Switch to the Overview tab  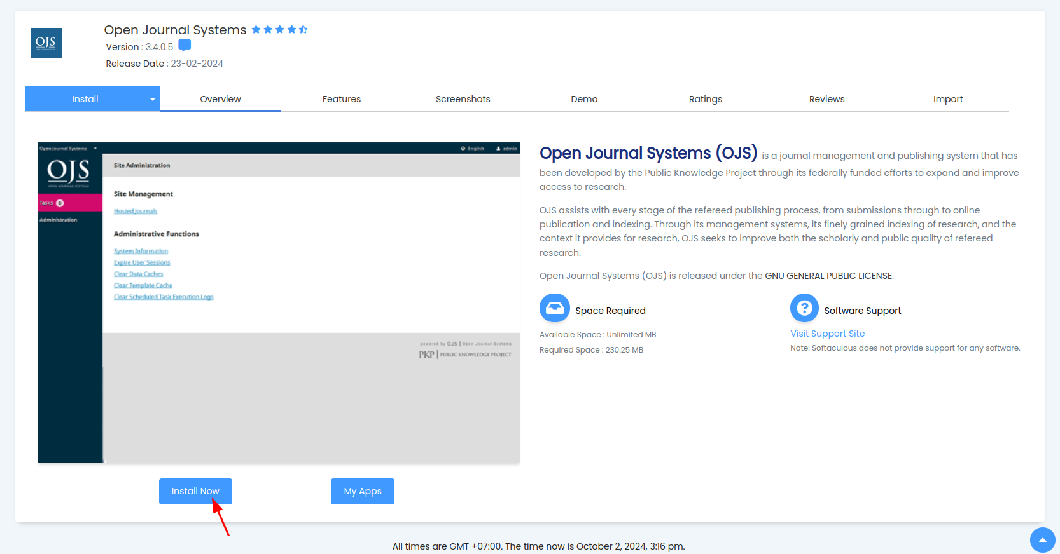point(220,99)
